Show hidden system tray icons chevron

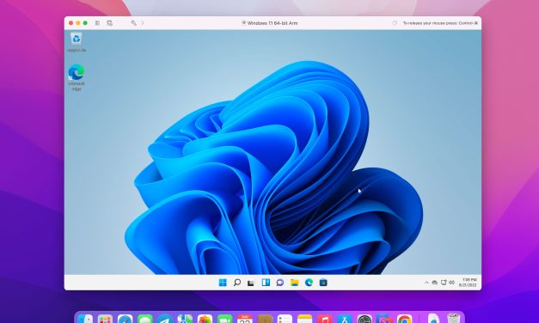(426, 283)
